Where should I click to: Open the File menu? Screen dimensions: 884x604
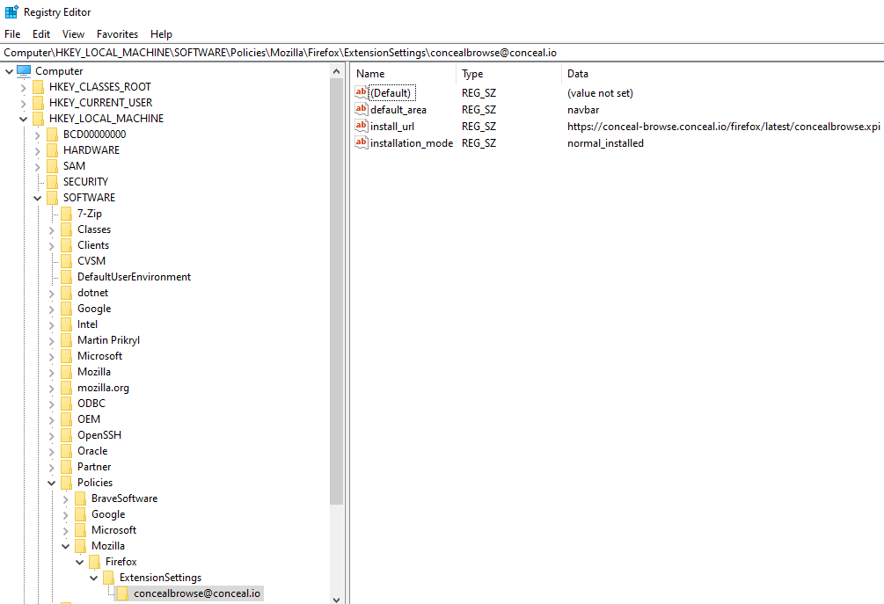coord(12,33)
